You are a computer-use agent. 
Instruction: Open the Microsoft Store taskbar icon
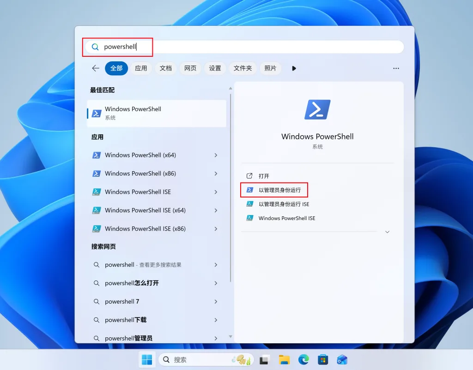coord(323,359)
